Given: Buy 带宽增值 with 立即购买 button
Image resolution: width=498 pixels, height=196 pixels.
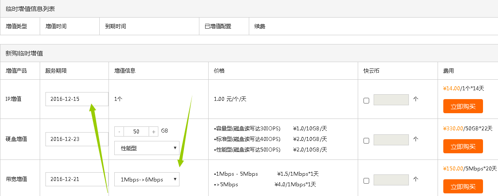Looking at the screenshot, I should pyautogui.click(x=463, y=186).
